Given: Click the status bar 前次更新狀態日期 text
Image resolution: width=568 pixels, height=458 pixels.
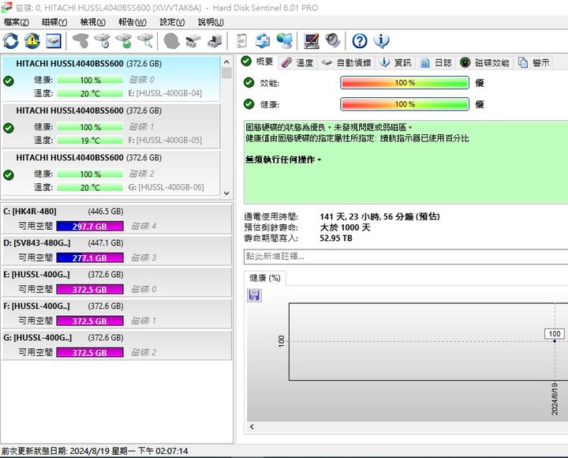Looking at the screenshot, I should tap(95, 451).
